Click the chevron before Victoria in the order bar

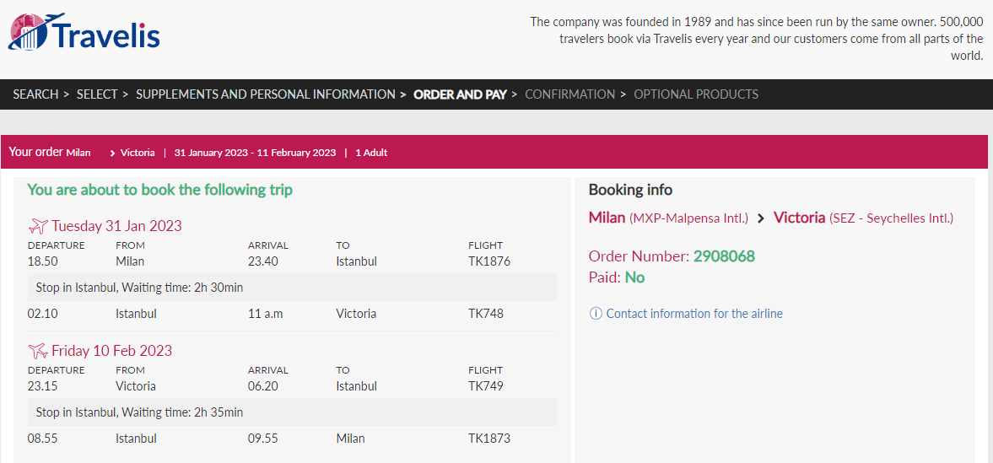112,153
